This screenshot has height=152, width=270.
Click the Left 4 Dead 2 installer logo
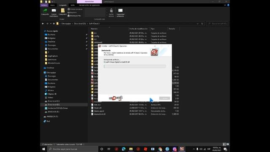(x=116, y=98)
